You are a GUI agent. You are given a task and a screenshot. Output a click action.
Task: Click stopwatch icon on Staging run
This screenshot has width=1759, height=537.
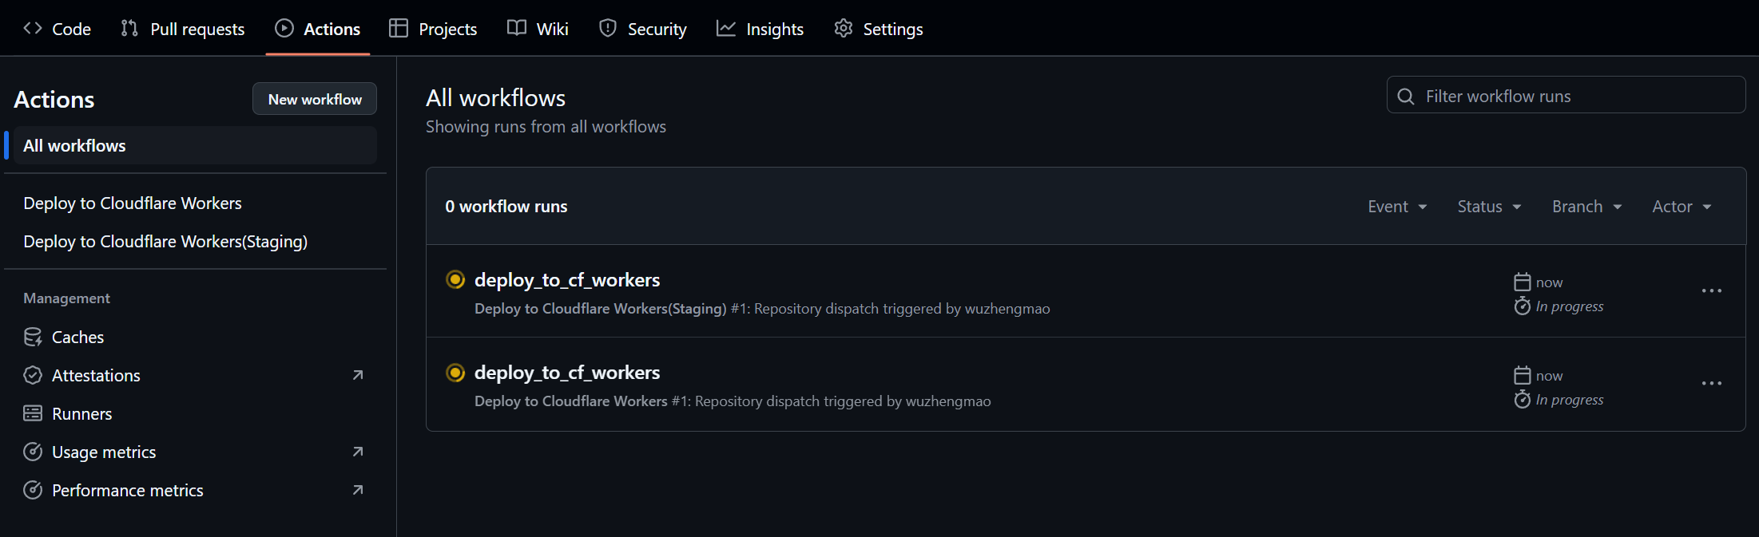click(1523, 306)
